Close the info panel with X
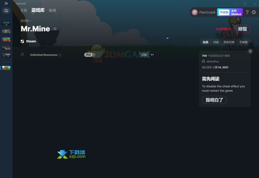Image resolution: width=259 pixels, height=178 pixels. click(250, 51)
